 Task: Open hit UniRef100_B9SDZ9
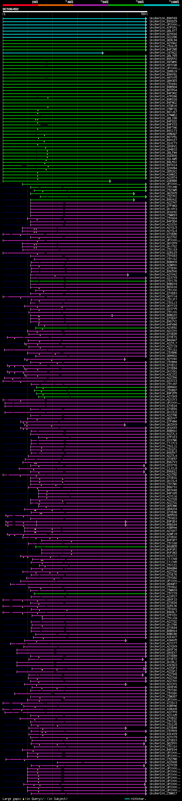[163, 22]
